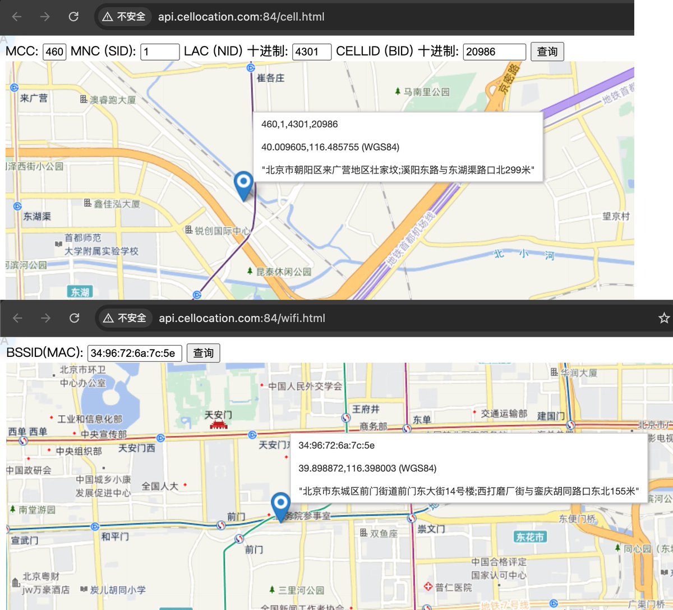The height and width of the screenshot is (610, 673).
Task: Click the 查询 button for cell lookup
Action: [547, 52]
